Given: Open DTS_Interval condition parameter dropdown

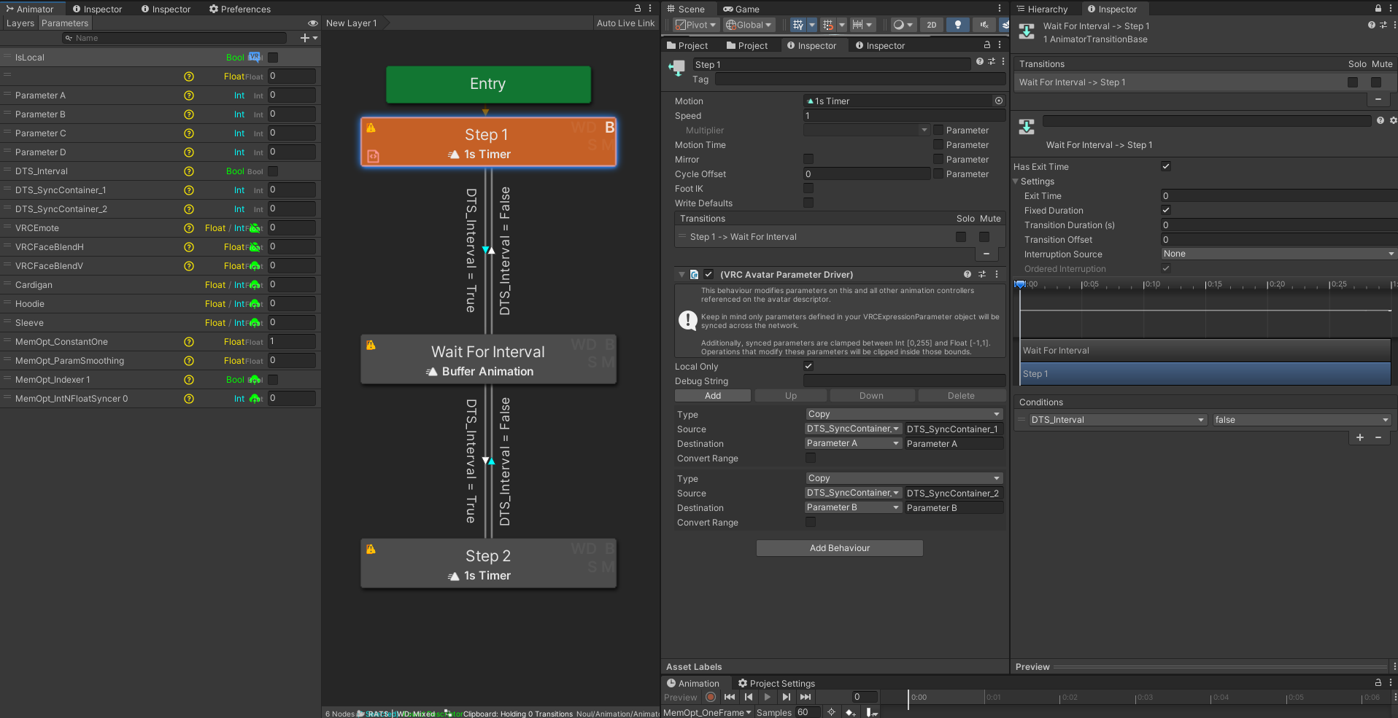Looking at the screenshot, I should (x=1117, y=420).
